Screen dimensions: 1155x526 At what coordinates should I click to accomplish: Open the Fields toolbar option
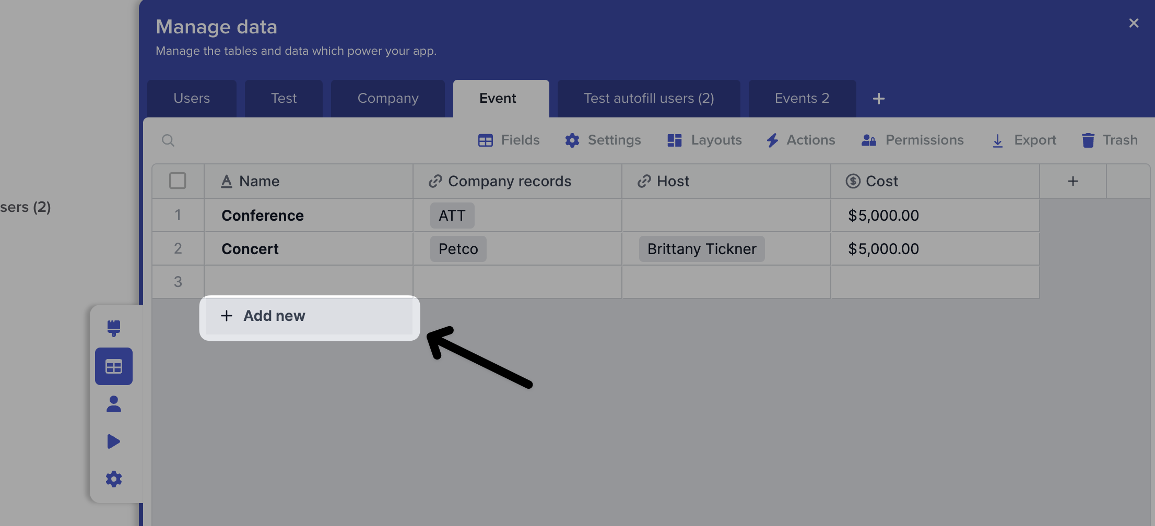point(509,140)
